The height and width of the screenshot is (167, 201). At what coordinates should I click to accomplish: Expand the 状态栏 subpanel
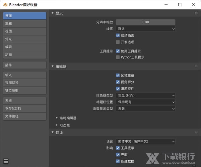click(x=57, y=125)
